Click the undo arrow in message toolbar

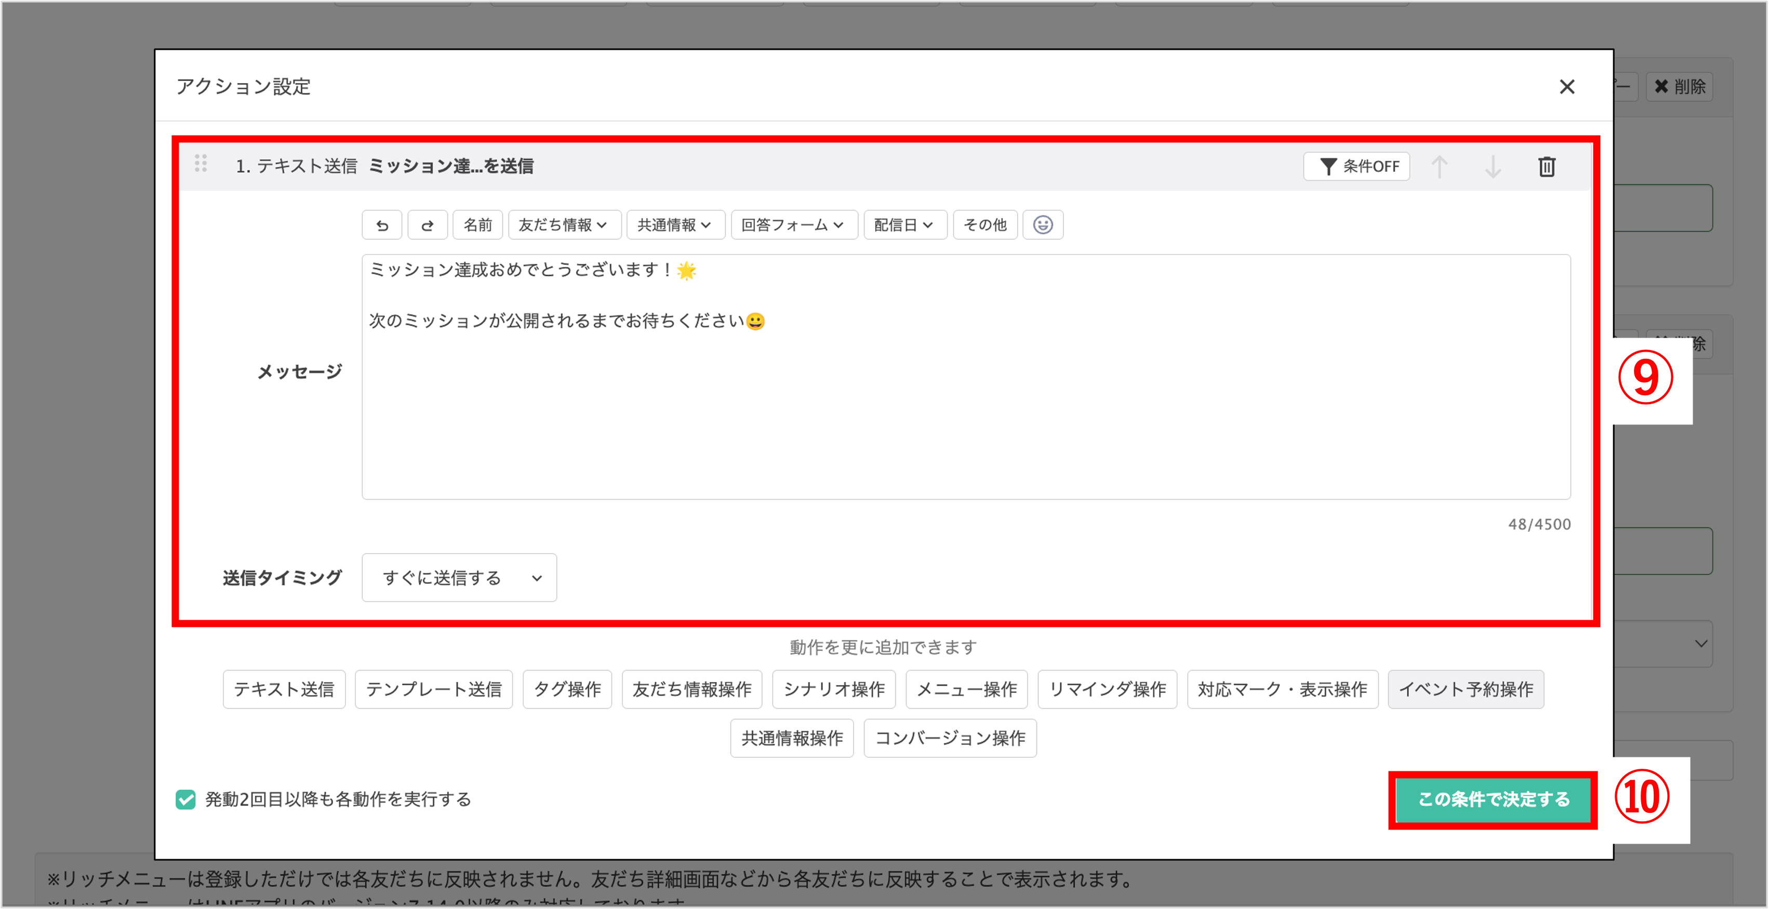tap(382, 225)
